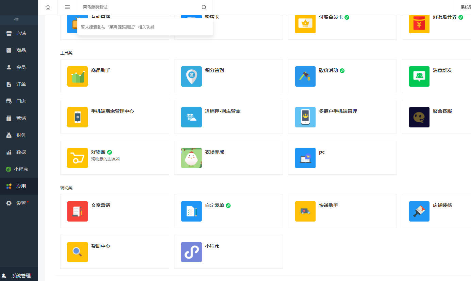Click the 农场养成 chicken icon
471x281 pixels.
click(x=191, y=158)
